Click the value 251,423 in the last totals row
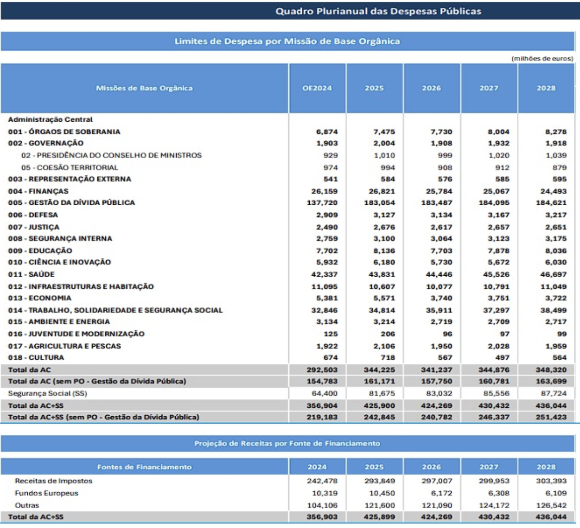The height and width of the screenshot is (528, 580). click(x=551, y=417)
